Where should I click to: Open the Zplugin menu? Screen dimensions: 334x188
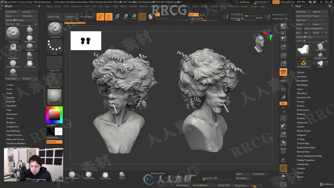(244, 6)
